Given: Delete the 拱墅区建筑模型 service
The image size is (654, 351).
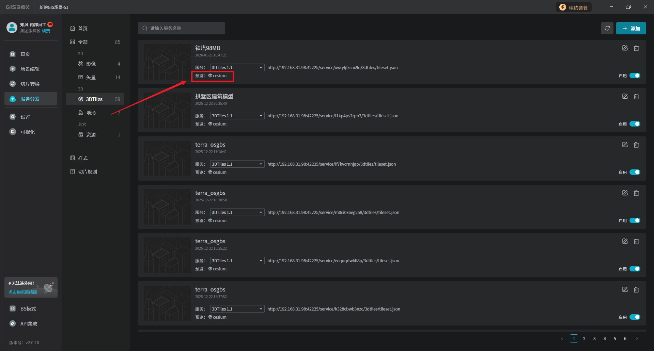Looking at the screenshot, I should click(636, 97).
